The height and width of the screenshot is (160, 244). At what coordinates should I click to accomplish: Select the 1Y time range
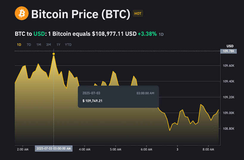tap(58, 45)
